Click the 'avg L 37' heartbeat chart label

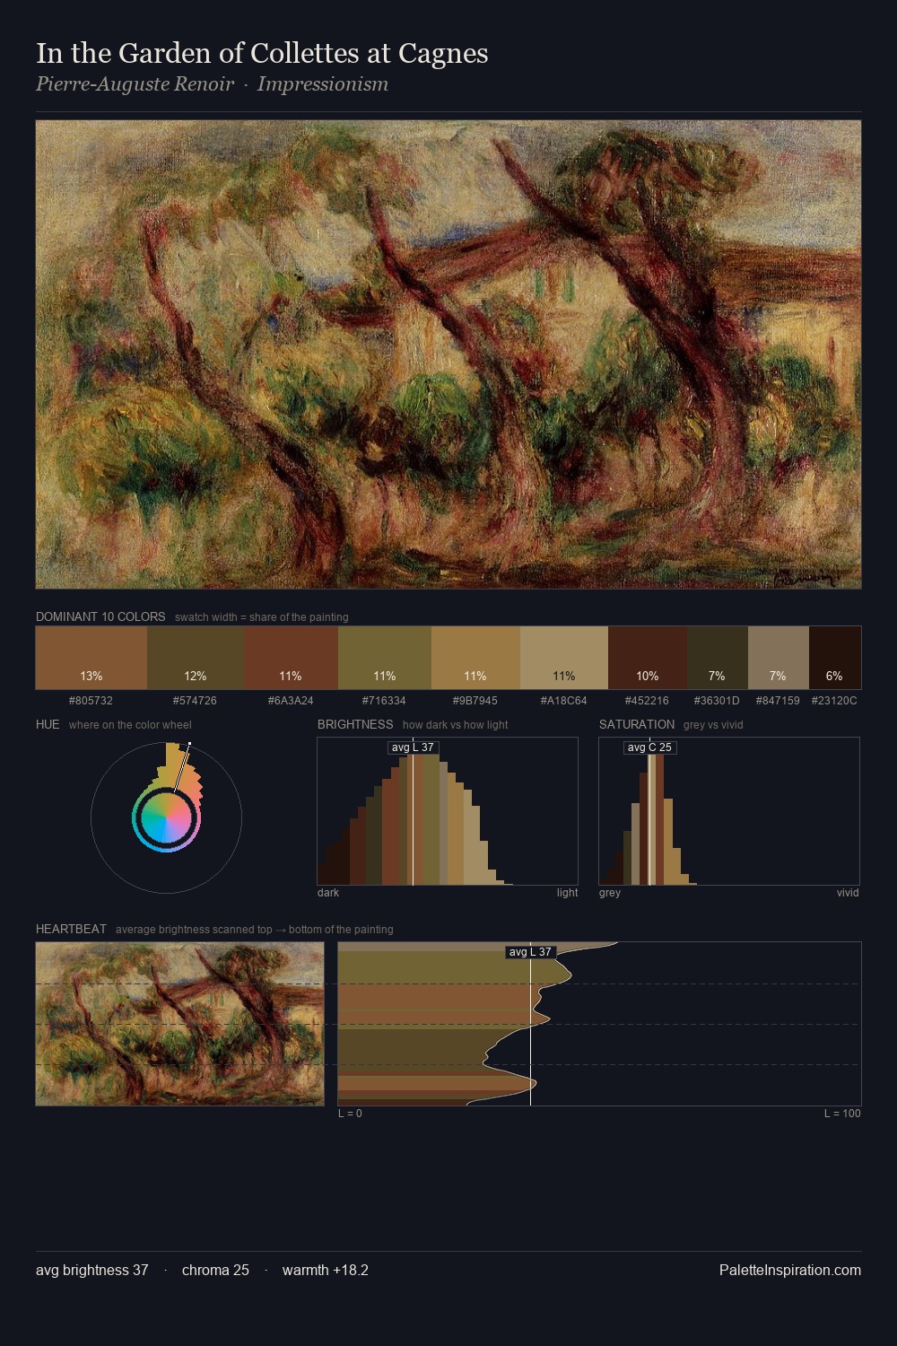click(530, 952)
